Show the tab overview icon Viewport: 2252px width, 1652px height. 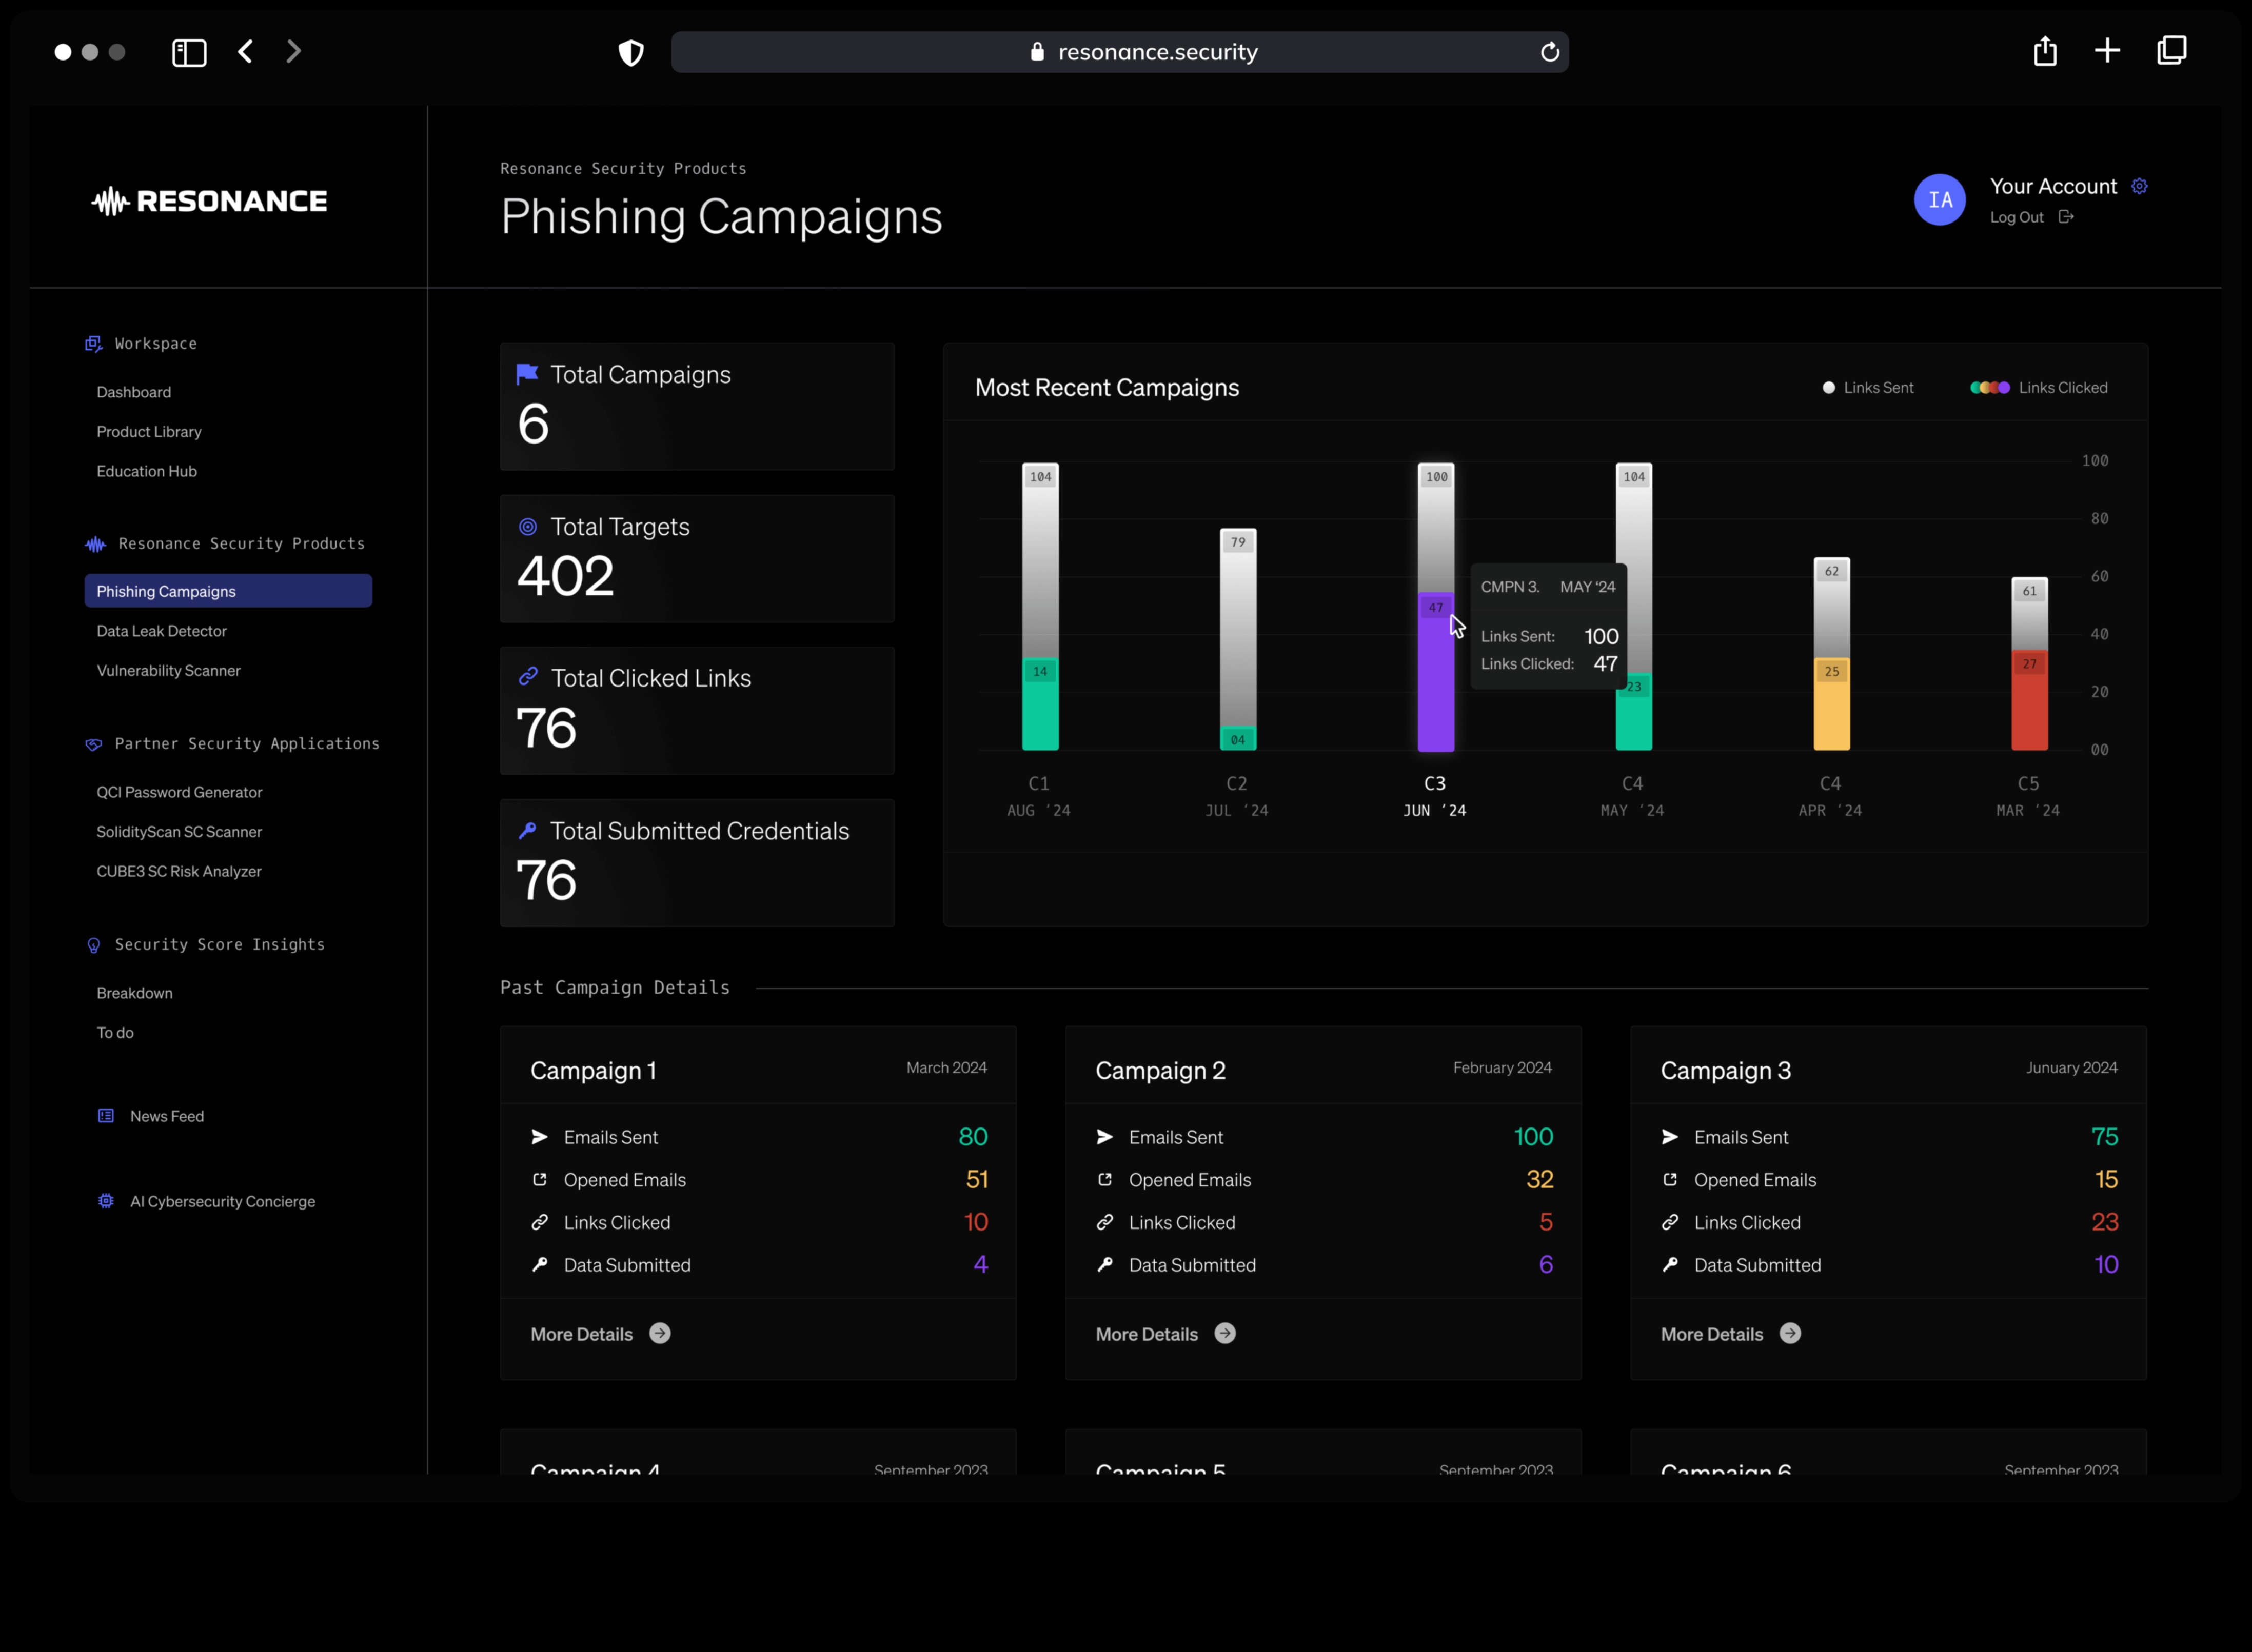[x=2171, y=51]
